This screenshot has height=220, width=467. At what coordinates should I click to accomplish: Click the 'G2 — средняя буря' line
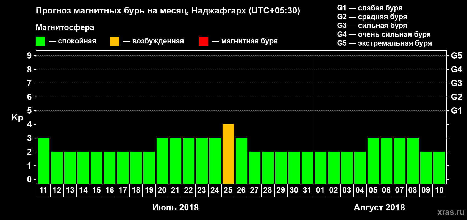[372, 17]
